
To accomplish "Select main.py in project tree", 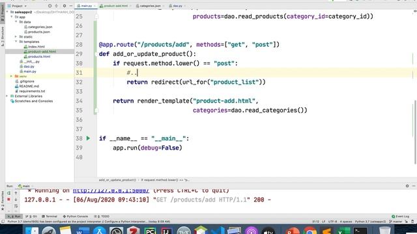I will click(30, 71).
